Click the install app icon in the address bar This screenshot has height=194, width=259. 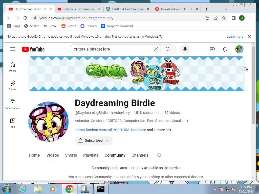(x=207, y=18)
